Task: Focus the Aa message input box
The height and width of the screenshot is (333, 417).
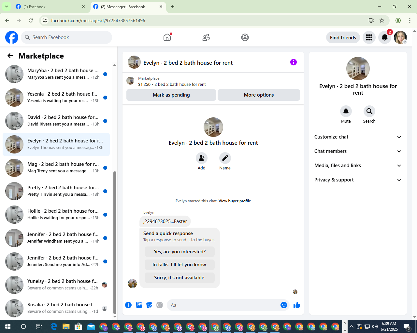Action: click(x=223, y=305)
